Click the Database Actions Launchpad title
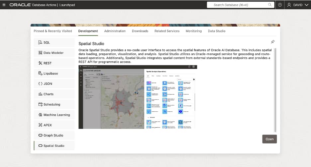 pos(53,5)
